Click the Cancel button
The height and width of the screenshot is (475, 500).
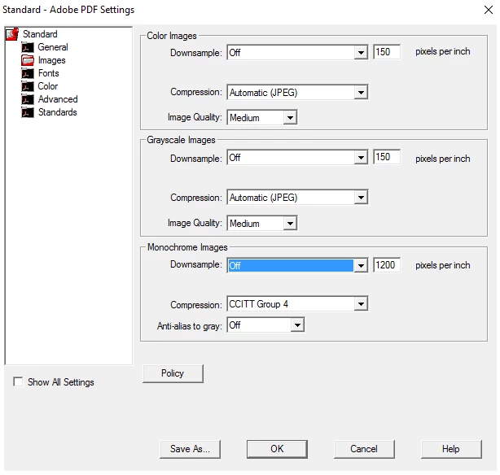pyautogui.click(x=364, y=449)
